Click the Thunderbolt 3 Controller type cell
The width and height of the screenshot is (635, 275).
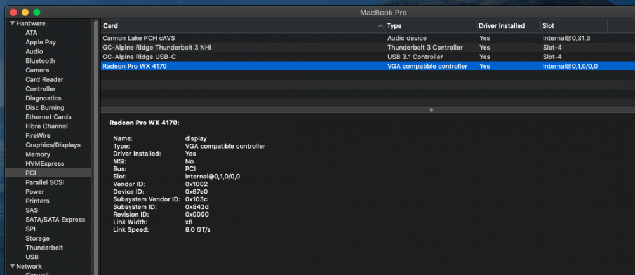(x=425, y=48)
